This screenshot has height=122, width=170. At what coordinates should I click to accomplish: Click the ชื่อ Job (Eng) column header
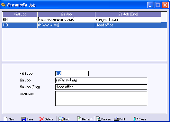128,14
